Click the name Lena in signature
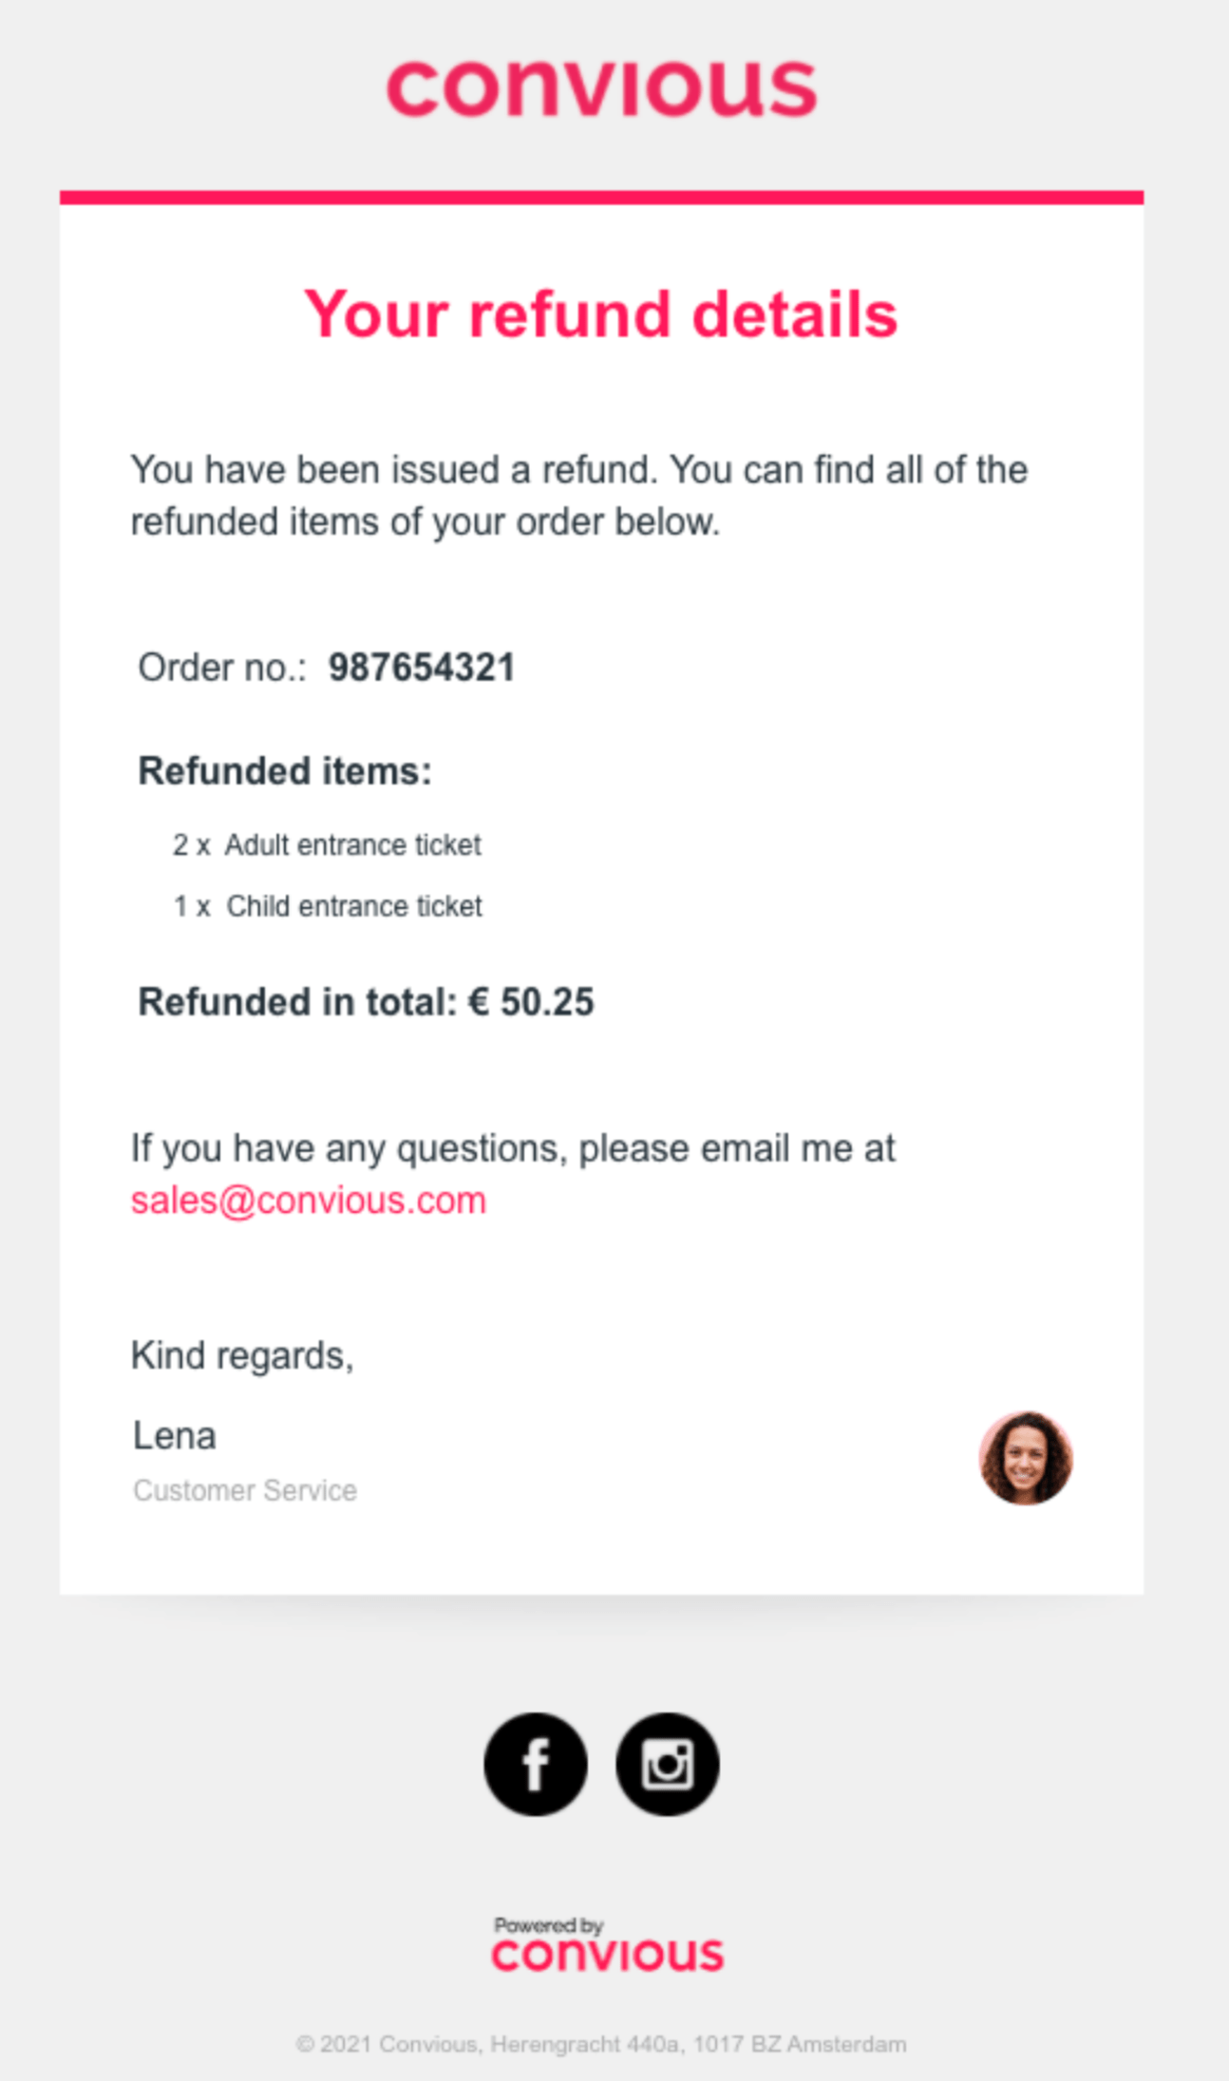The height and width of the screenshot is (2081, 1229). [175, 1435]
